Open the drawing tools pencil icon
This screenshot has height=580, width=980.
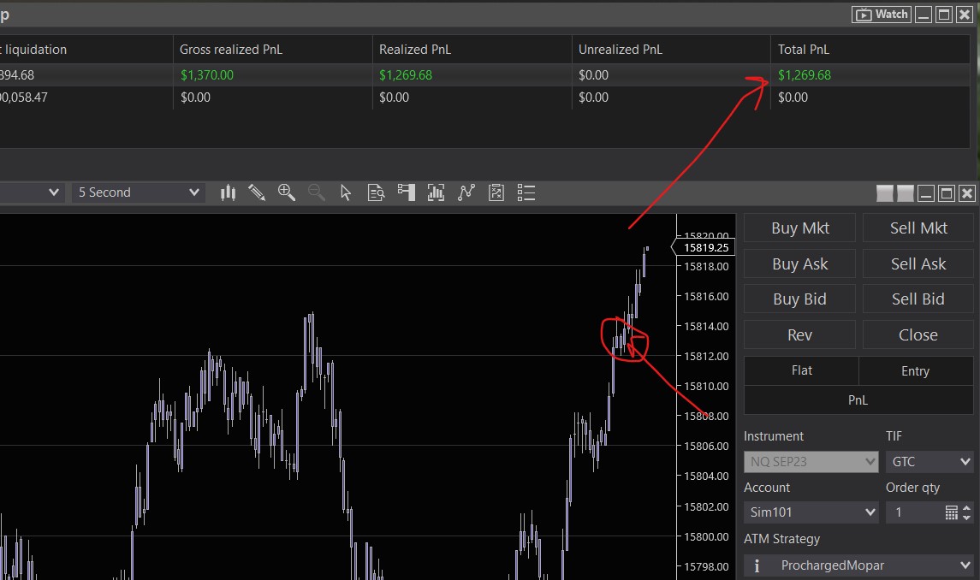tap(257, 192)
